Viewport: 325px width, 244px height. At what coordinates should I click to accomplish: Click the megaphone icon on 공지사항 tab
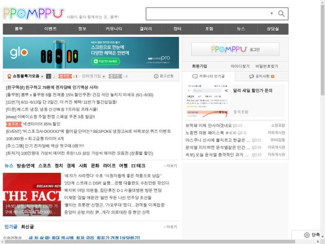pyautogui.click(x=251, y=76)
